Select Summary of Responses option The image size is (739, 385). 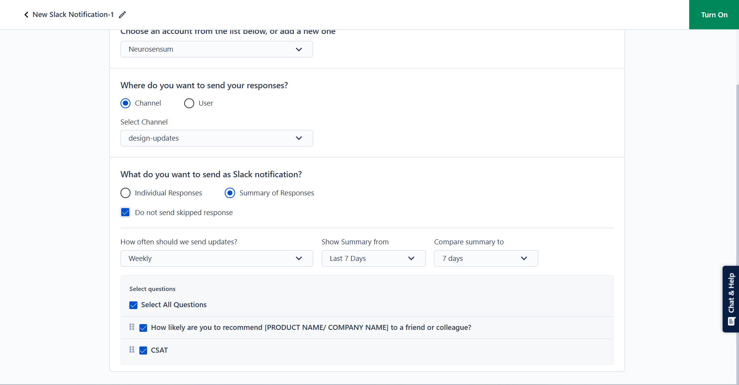pyautogui.click(x=230, y=193)
